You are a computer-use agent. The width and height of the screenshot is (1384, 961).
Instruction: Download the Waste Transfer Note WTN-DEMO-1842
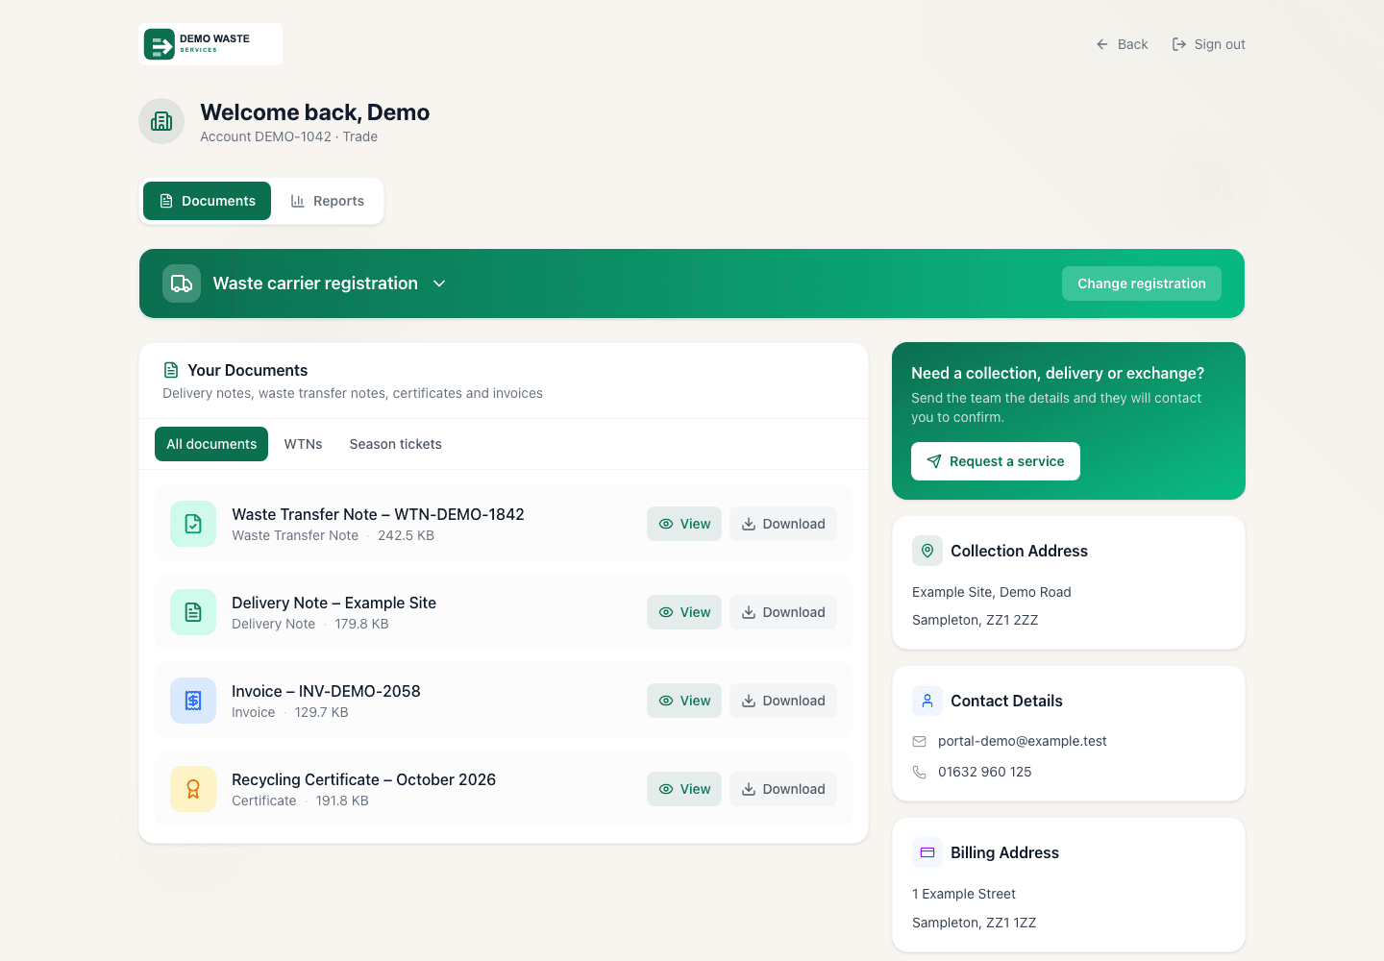pos(783,524)
